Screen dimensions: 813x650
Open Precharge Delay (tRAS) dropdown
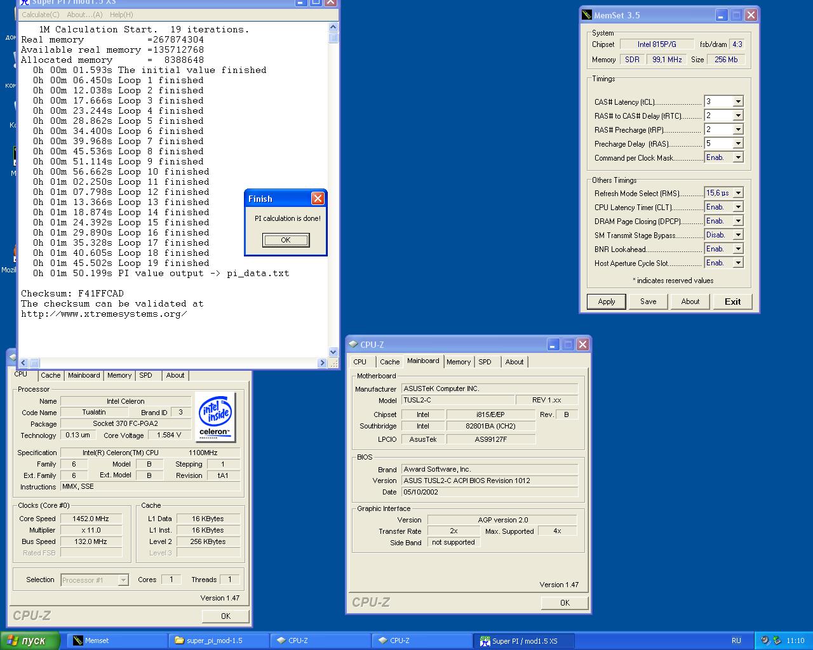(738, 143)
